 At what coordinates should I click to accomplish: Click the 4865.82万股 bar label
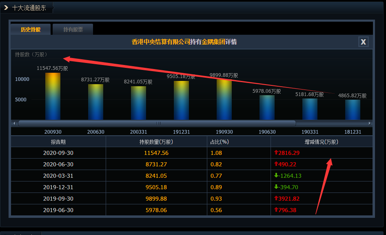click(x=352, y=95)
